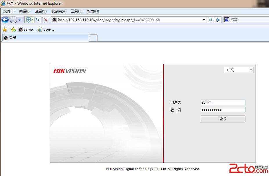269x176 pixels.
Task: Open the 文件(F) menu
Action: pyautogui.click(x=9, y=11)
